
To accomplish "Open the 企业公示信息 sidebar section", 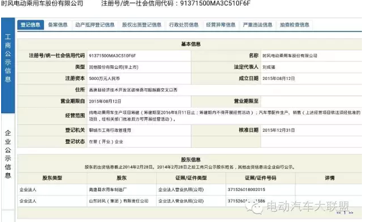I will click(x=8, y=154).
